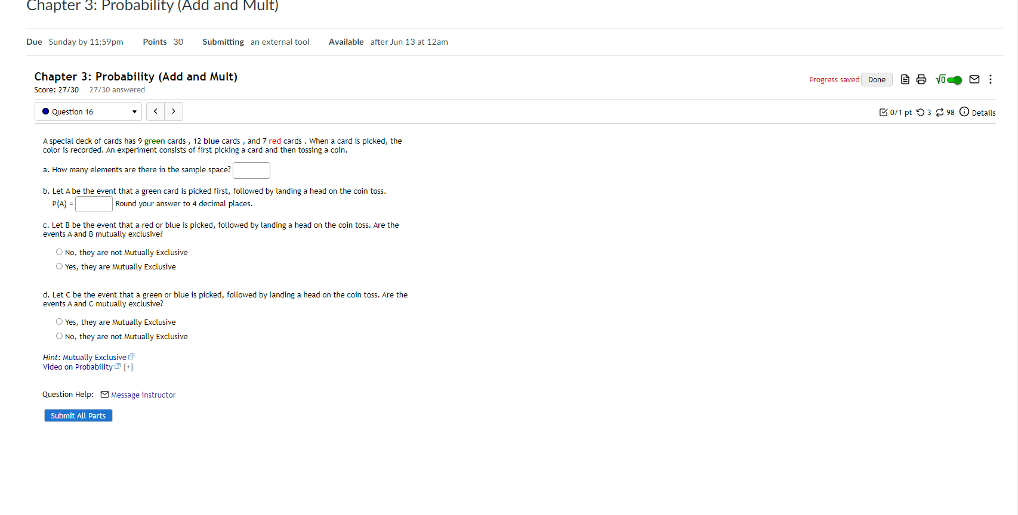Open the document view icon
The width and height of the screenshot is (1018, 515).
(905, 79)
